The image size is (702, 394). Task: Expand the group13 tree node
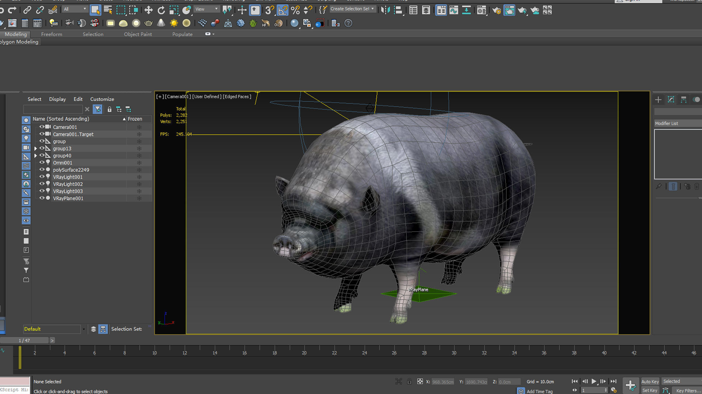35,148
